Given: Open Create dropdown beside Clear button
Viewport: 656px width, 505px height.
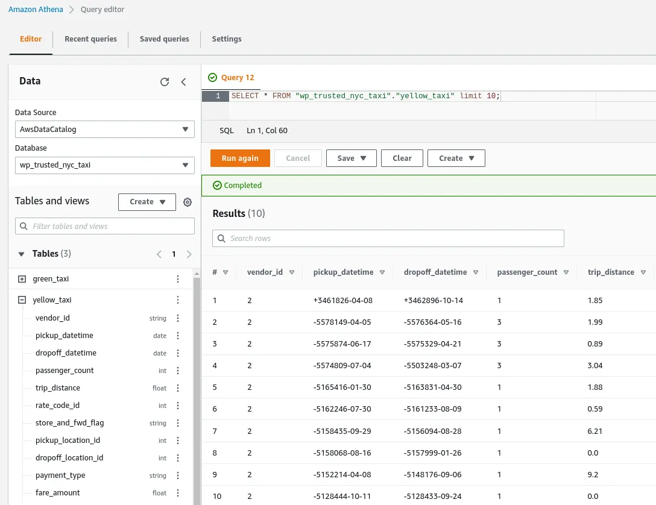Looking at the screenshot, I should point(456,158).
